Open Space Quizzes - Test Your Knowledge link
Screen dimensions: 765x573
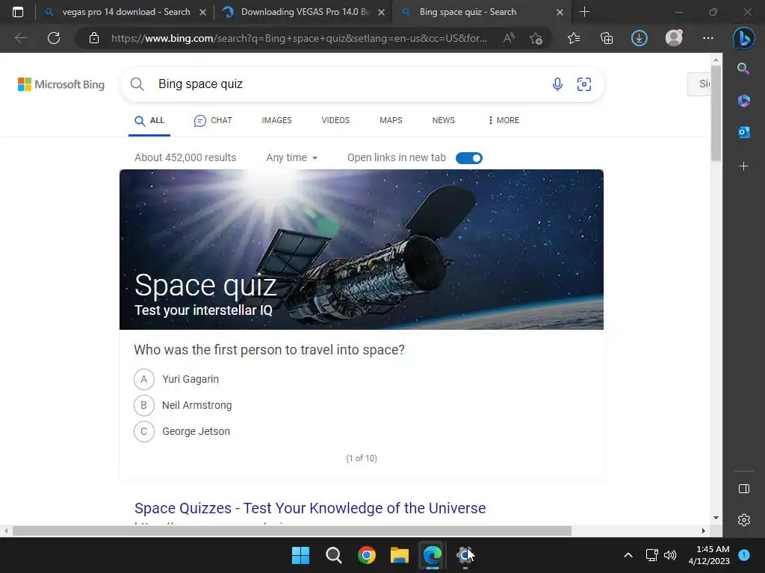pyautogui.click(x=310, y=508)
